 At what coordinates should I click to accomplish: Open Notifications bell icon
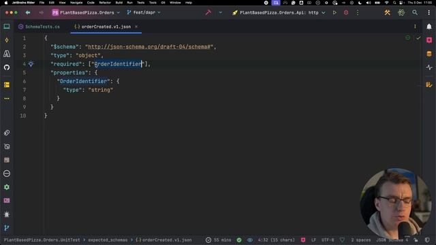[429, 27]
